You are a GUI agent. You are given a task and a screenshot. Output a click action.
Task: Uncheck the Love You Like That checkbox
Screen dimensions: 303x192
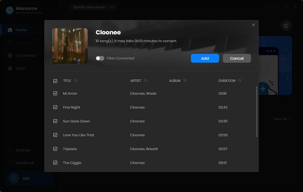(55, 135)
